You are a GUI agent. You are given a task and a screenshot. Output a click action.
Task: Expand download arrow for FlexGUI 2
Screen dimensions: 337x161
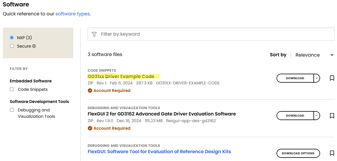pyautogui.click(x=317, y=115)
